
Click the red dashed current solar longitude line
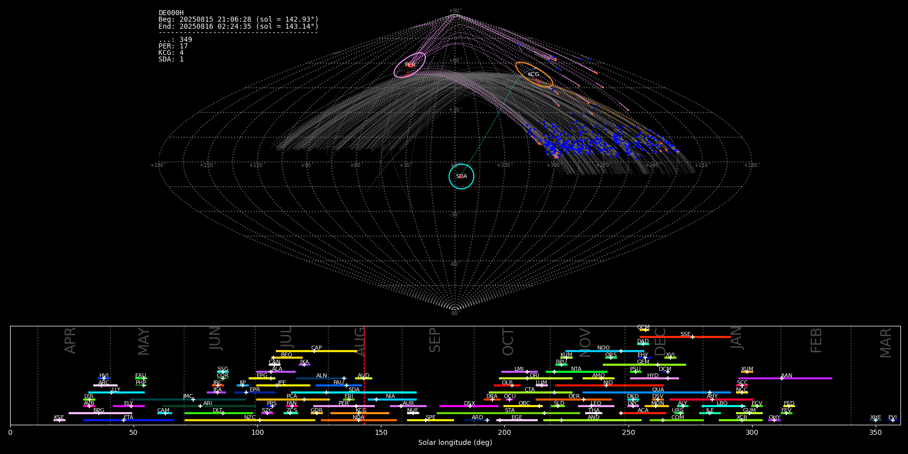click(x=364, y=375)
